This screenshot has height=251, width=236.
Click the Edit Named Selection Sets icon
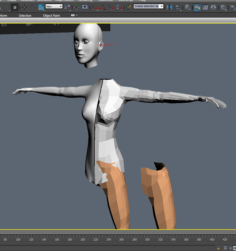click(129, 7)
